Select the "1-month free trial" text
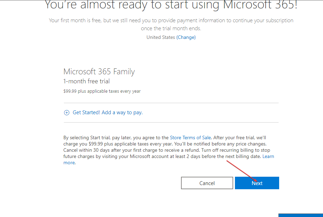Image resolution: width=323 pixels, height=217 pixels. [x=86, y=81]
